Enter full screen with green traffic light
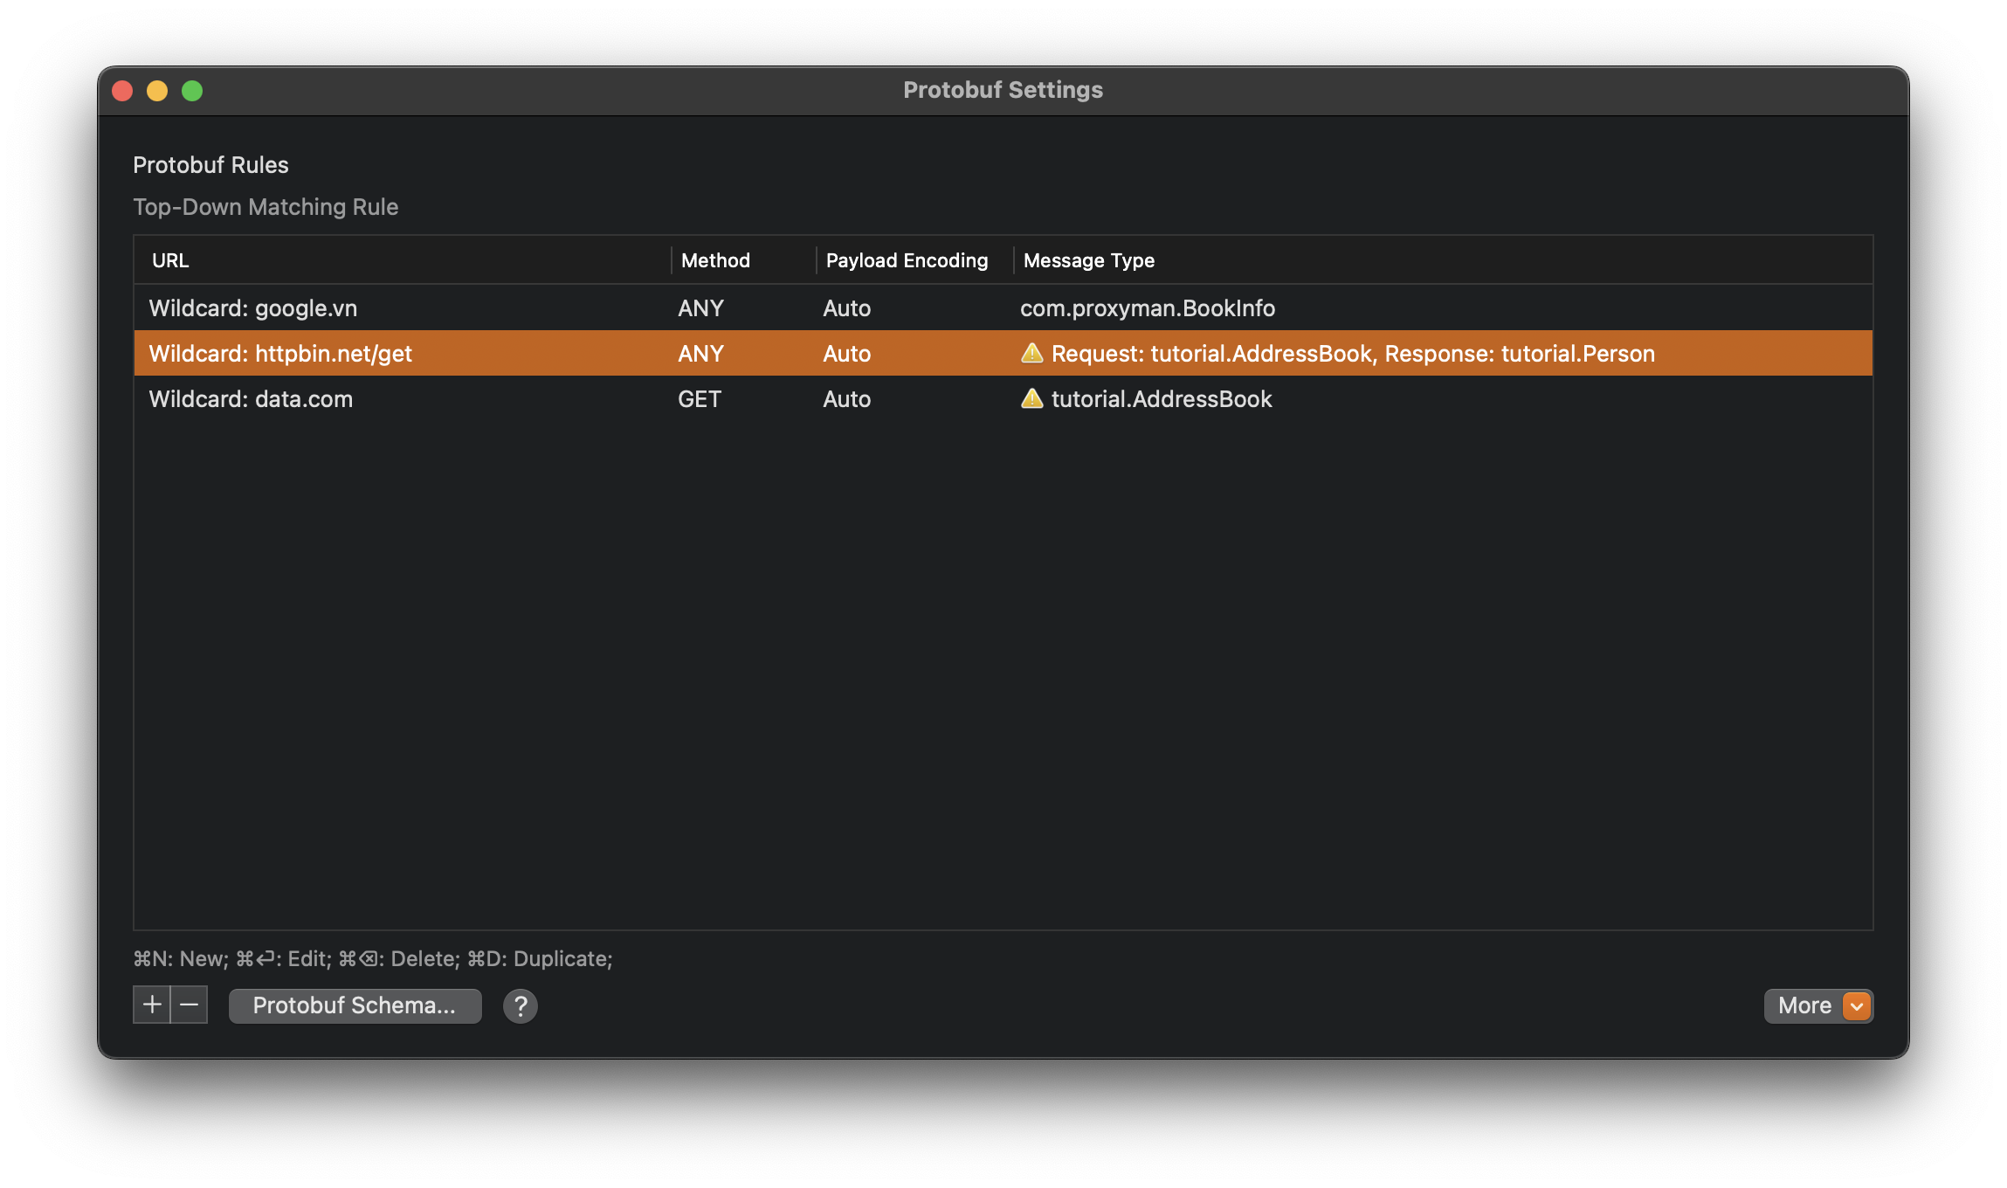The width and height of the screenshot is (2007, 1188). point(191,90)
